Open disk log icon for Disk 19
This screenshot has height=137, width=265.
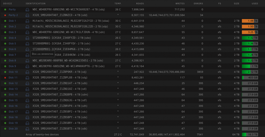pos(27,123)
